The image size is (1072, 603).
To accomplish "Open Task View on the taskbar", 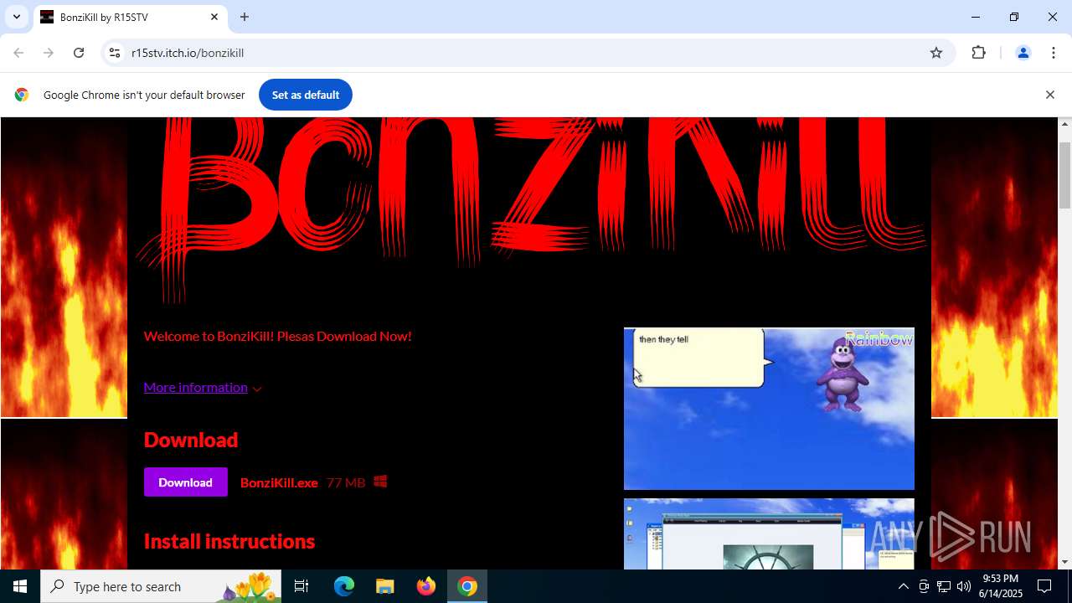I will pos(301,586).
